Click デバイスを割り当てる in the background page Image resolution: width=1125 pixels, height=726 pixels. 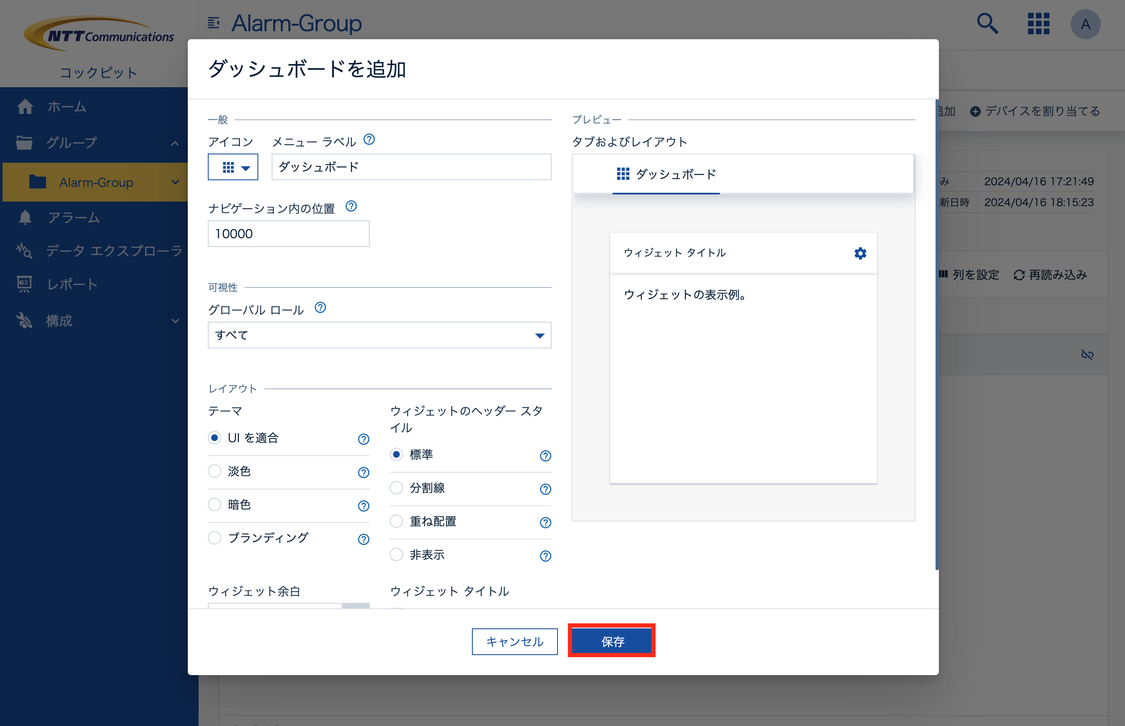tap(1035, 111)
